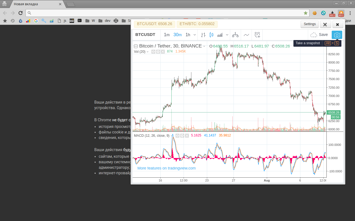Open the W bookmarks folder
355x221 pixels.
[x=90, y=20]
